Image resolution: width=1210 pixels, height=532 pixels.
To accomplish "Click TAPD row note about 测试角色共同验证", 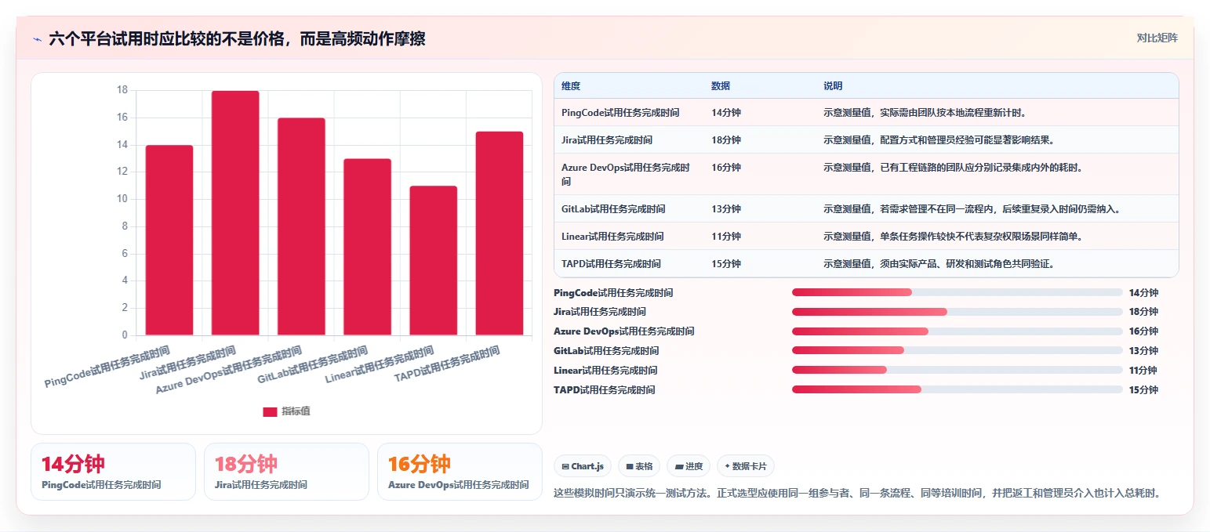I will click(x=939, y=264).
